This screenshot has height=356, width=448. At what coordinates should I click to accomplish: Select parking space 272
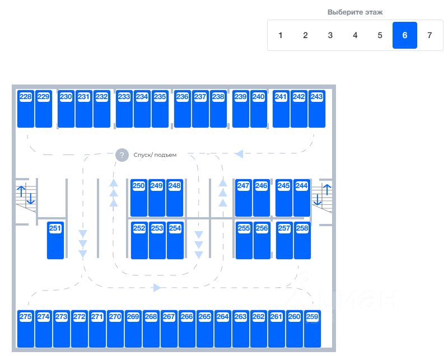(80, 329)
